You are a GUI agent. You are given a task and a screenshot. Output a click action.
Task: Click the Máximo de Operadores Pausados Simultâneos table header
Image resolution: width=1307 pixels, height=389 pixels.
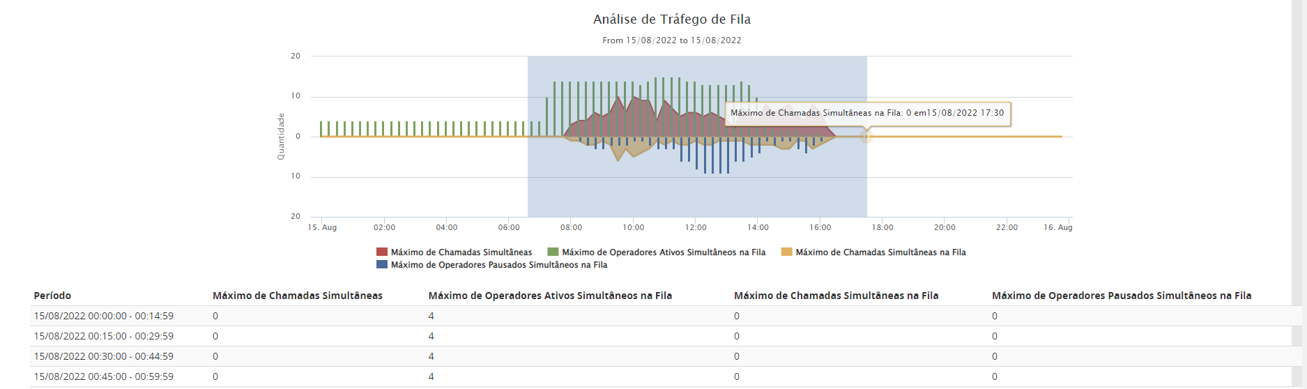[1122, 296]
